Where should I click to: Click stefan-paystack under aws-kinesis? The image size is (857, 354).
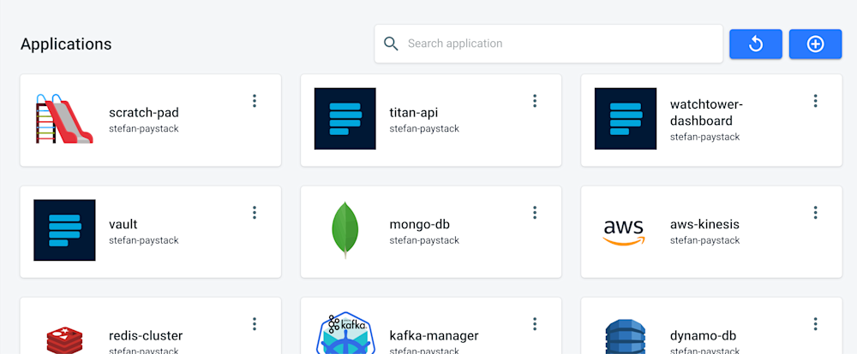(705, 240)
